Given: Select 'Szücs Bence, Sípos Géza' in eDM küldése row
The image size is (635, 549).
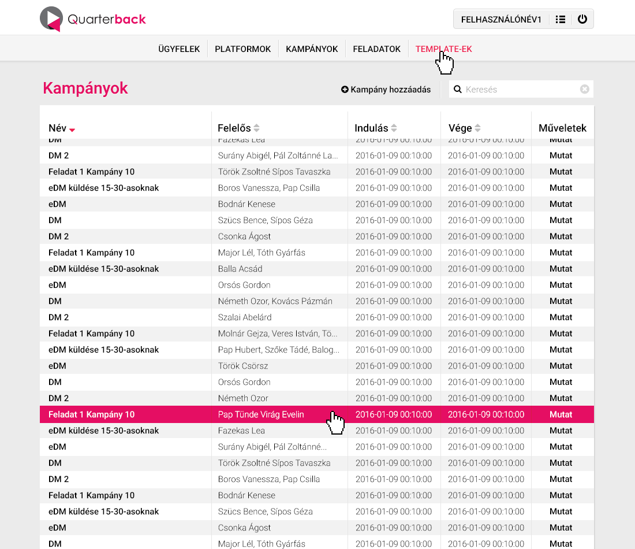Looking at the screenshot, I should pos(266,511).
